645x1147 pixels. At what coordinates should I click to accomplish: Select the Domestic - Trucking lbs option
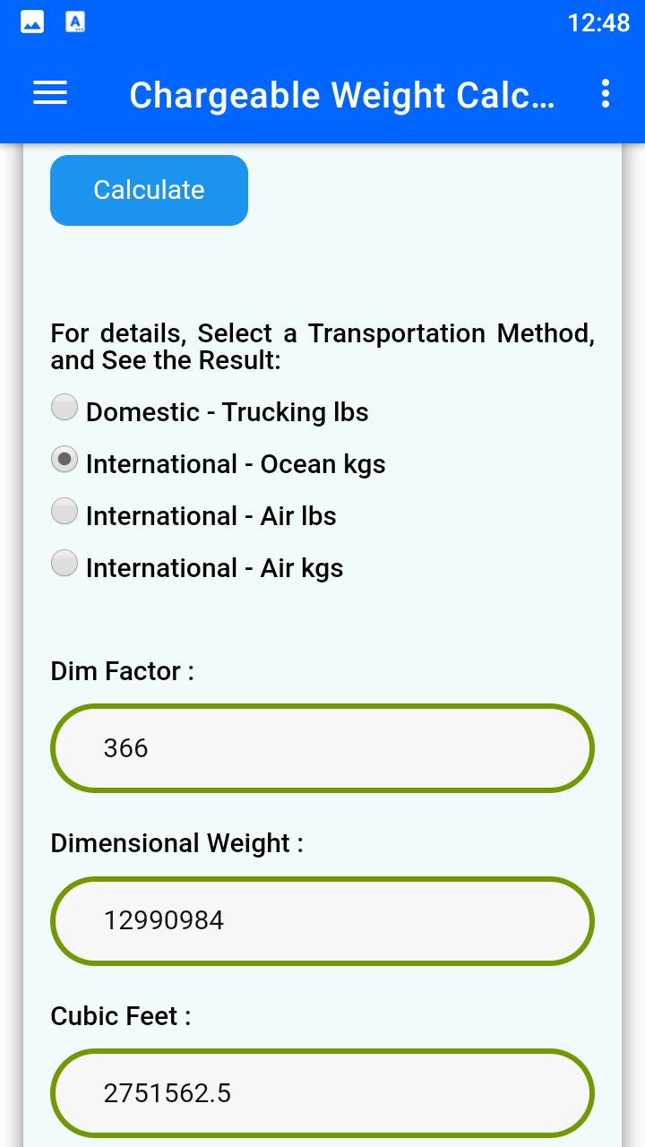pyautogui.click(x=64, y=407)
